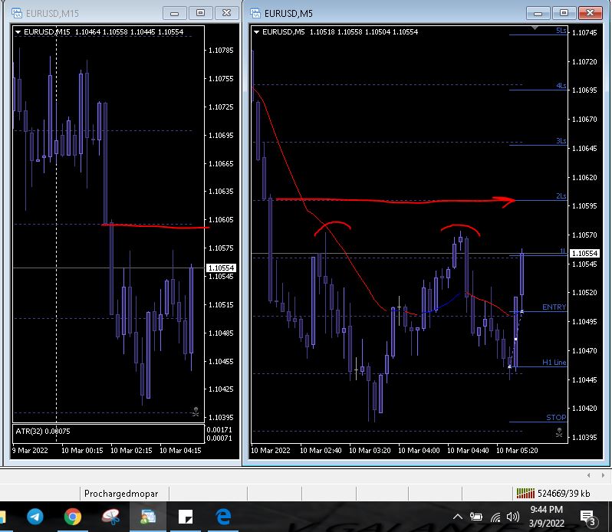The height and width of the screenshot is (532, 612).
Task: Open the EURUSD,M15 window system icon
Action: [x=17, y=13]
